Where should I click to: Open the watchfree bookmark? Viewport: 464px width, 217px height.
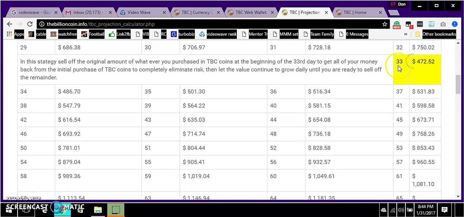[64, 34]
